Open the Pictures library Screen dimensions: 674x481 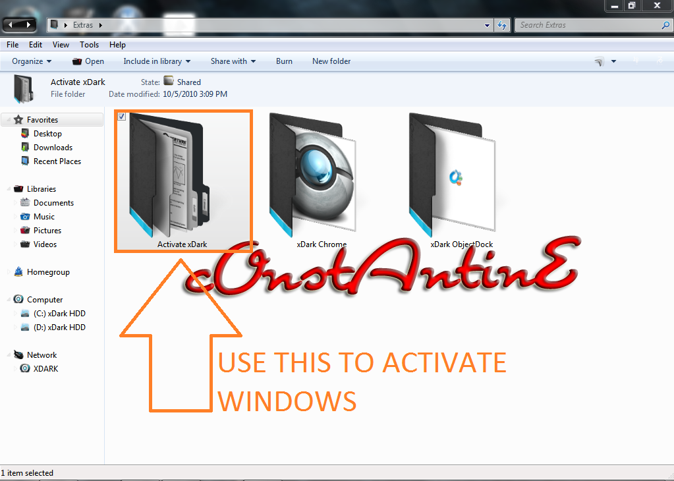click(47, 231)
